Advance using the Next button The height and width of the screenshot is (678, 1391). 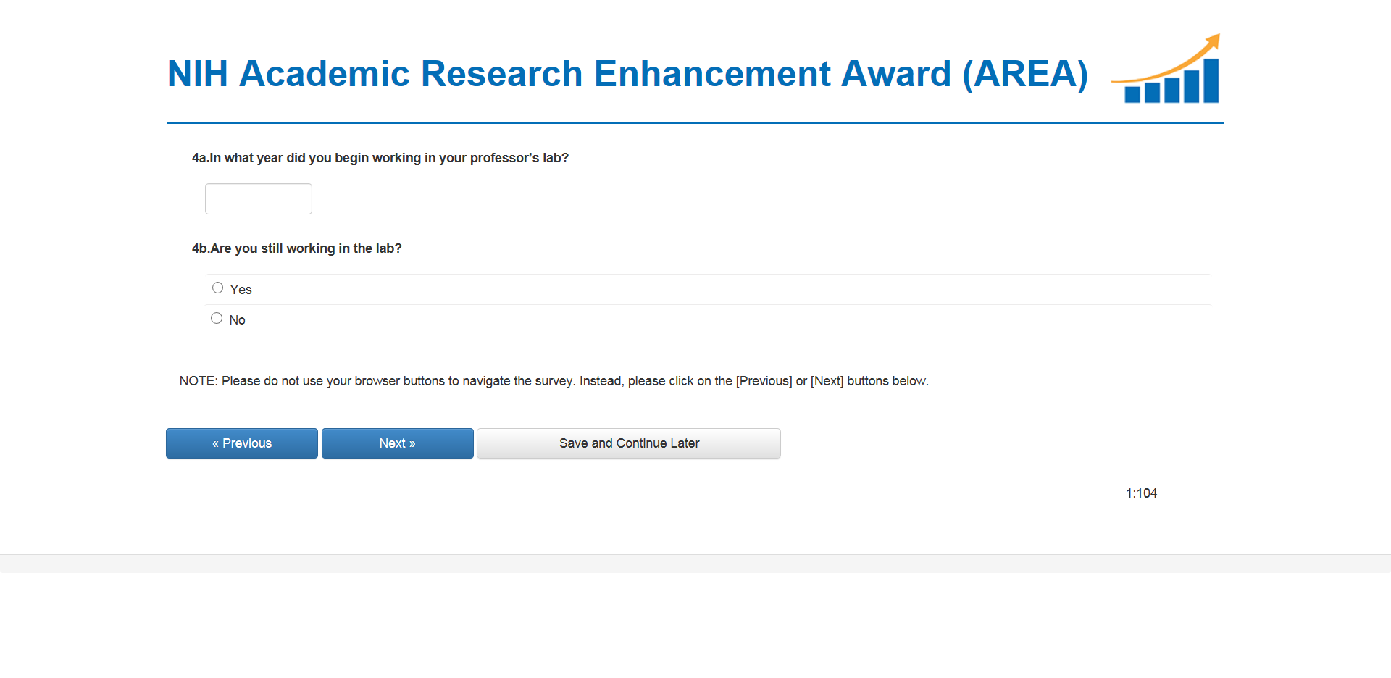click(397, 443)
